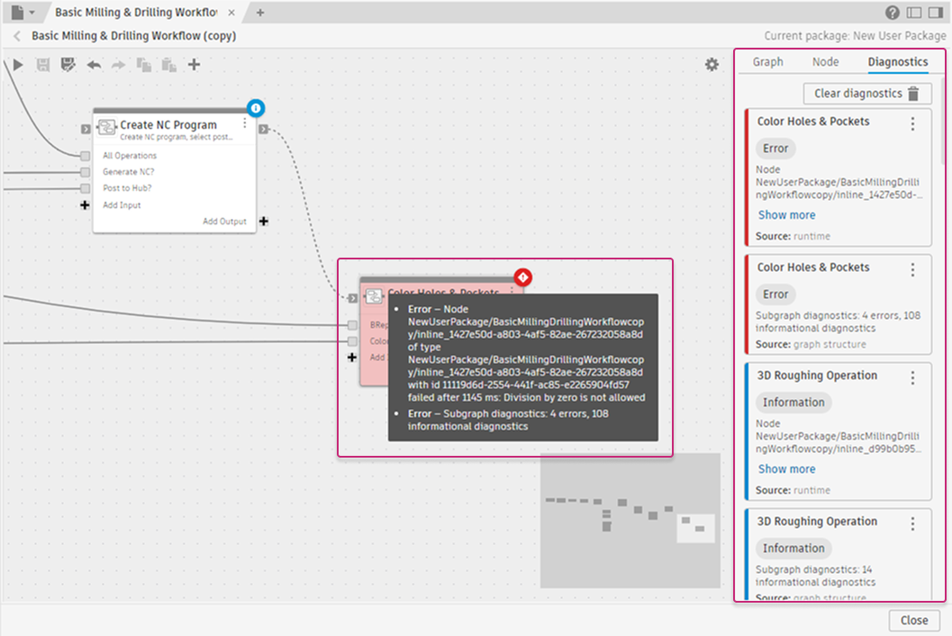Click Show more under Color Holes & Pockets
This screenshot has width=952, height=636.
786,215
